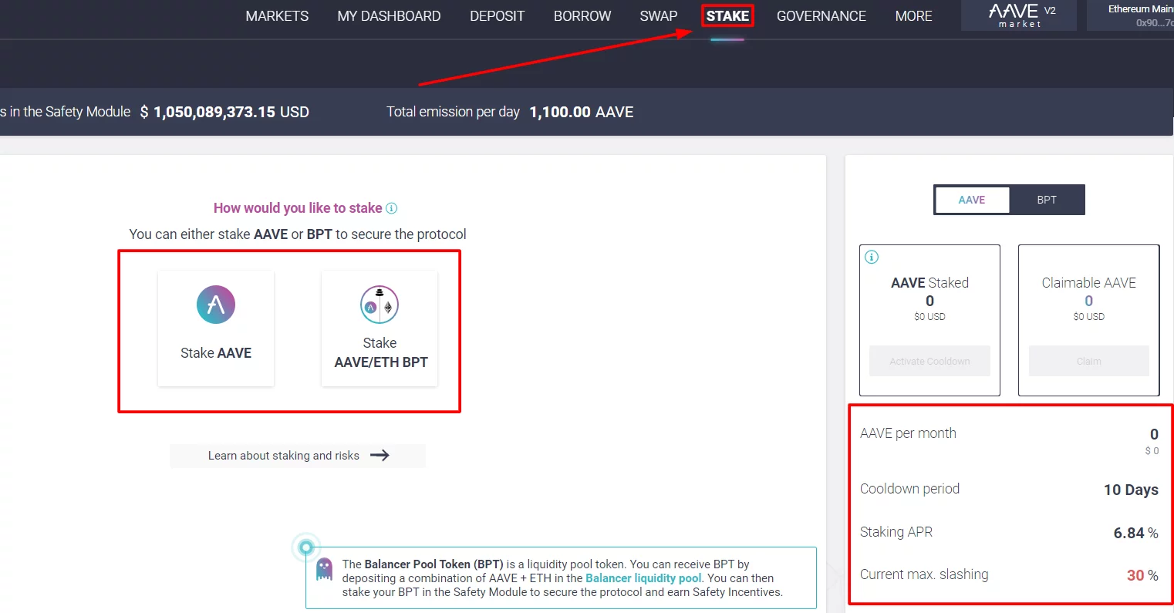Click the "Total emission per day" label
Viewport: 1174px width, 613px height.
(453, 112)
